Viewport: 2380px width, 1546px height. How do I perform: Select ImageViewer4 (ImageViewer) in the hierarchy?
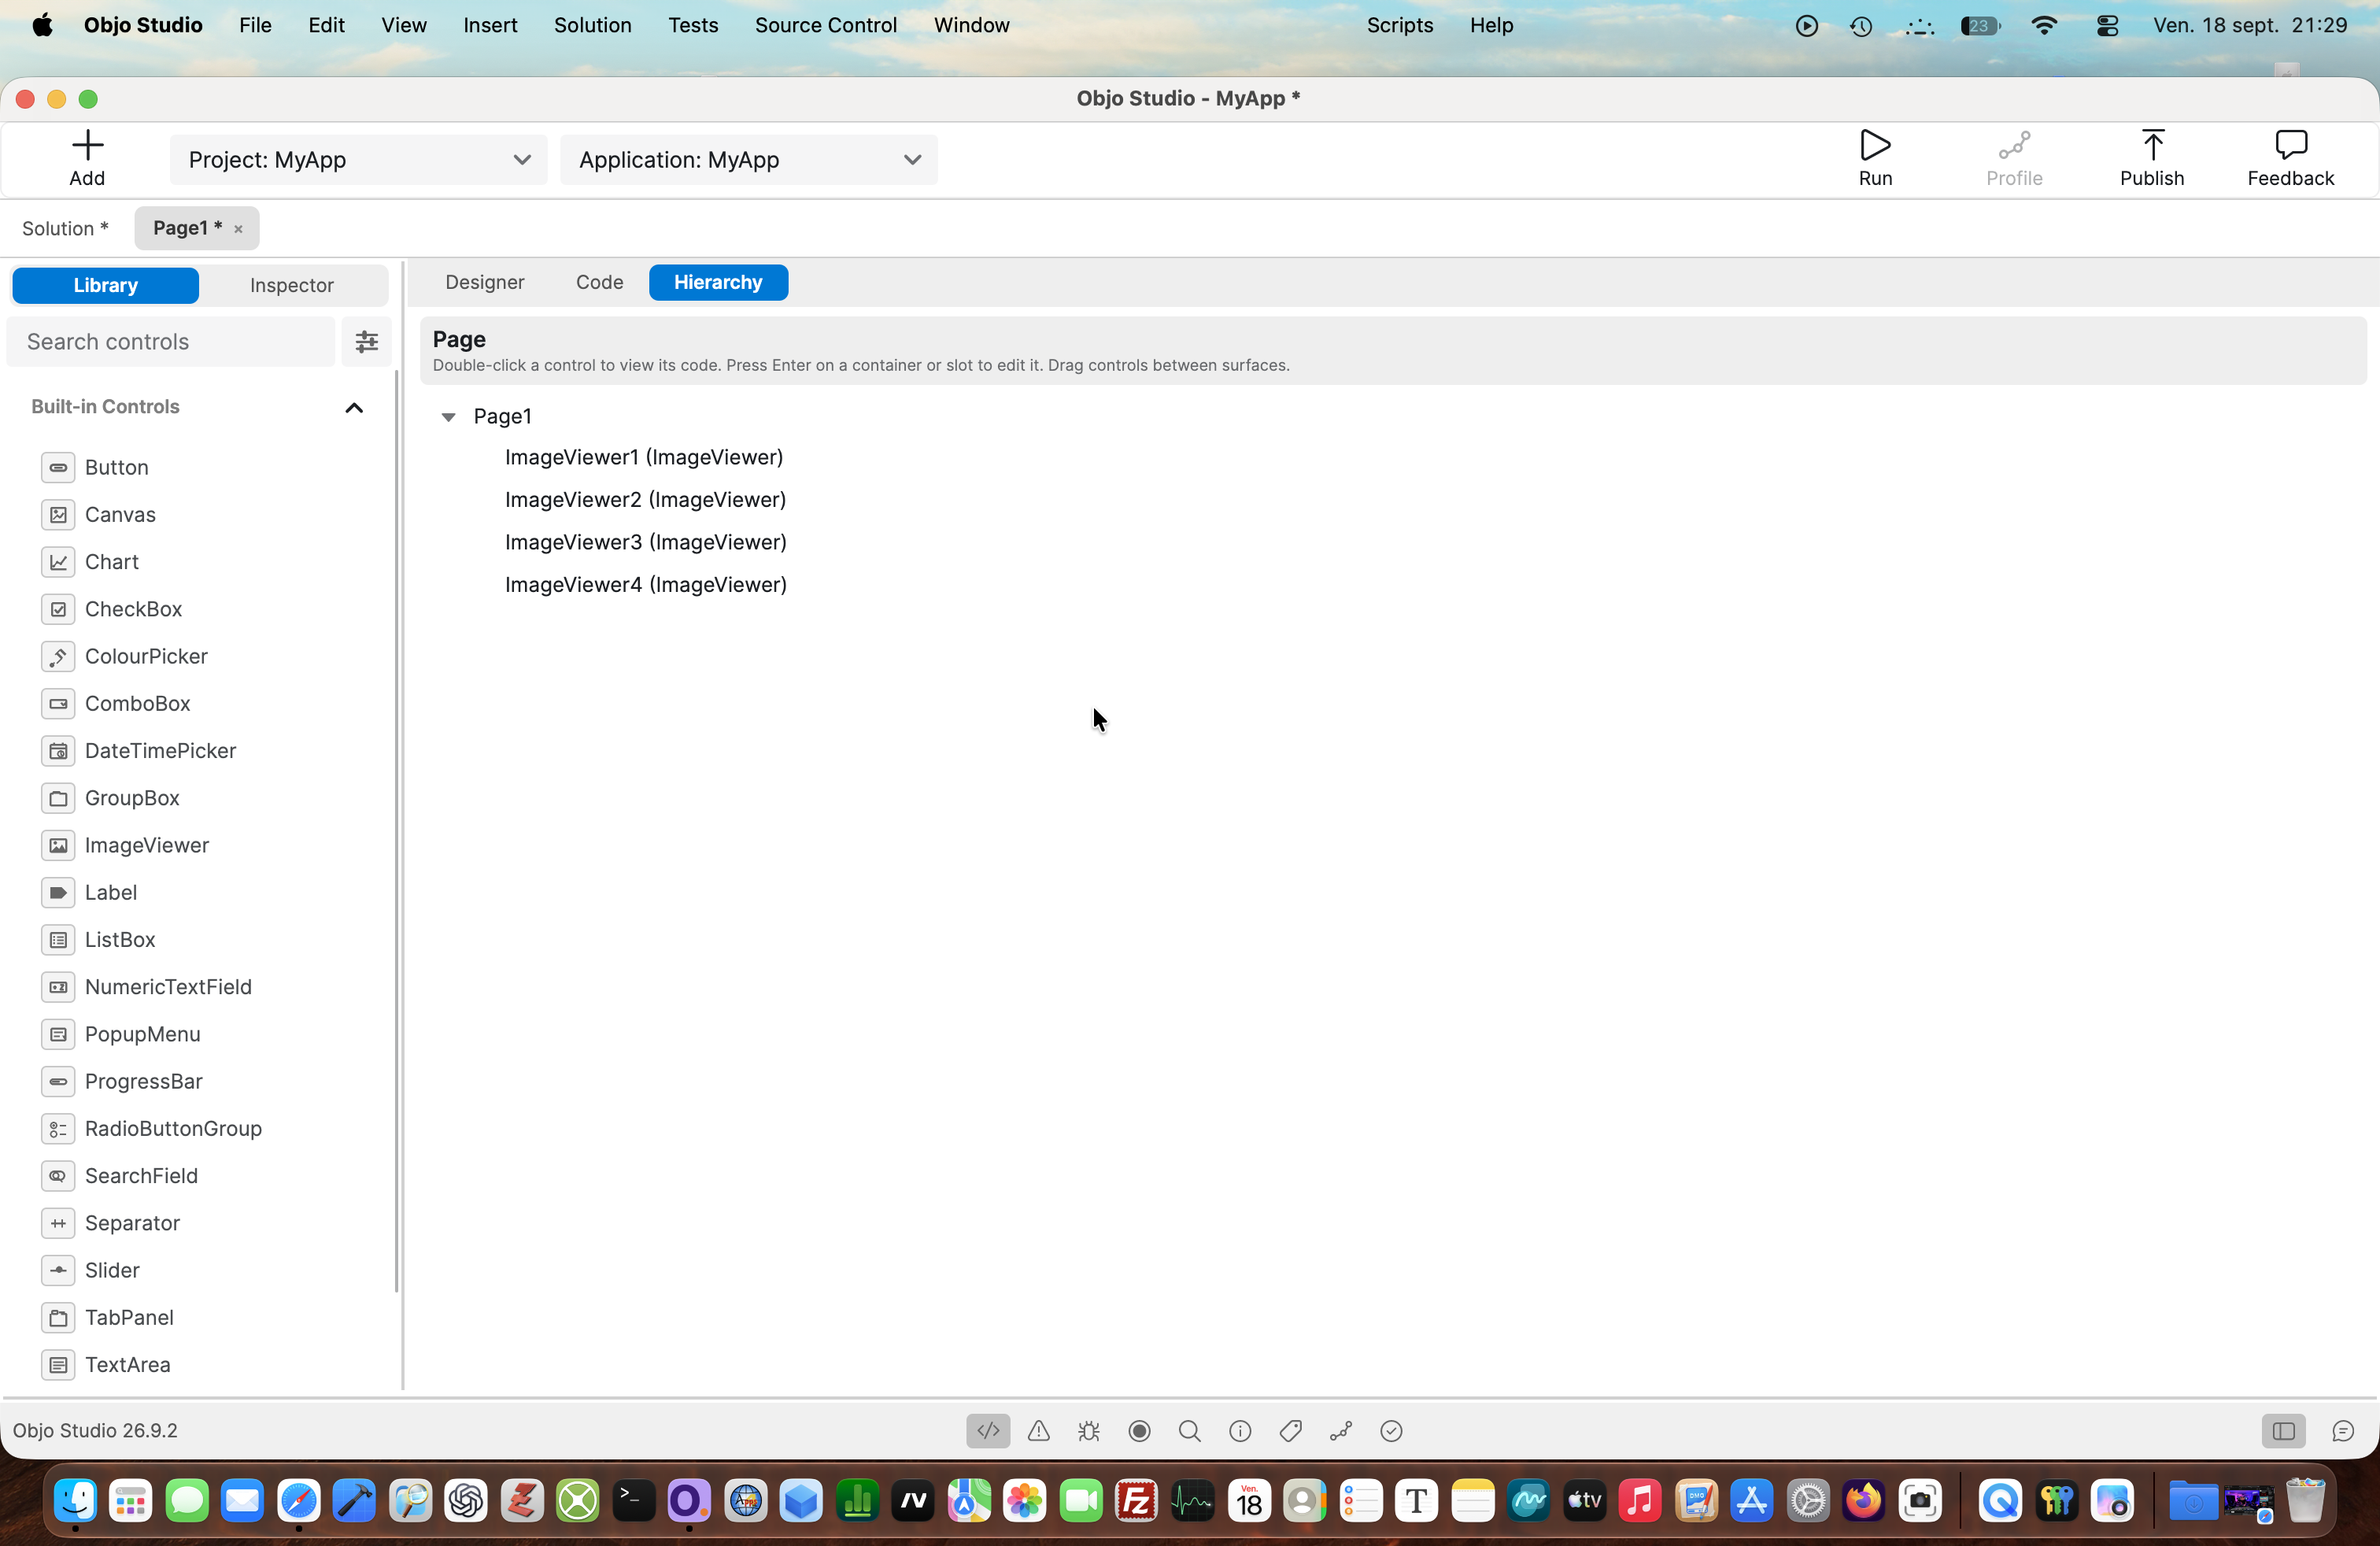point(646,584)
